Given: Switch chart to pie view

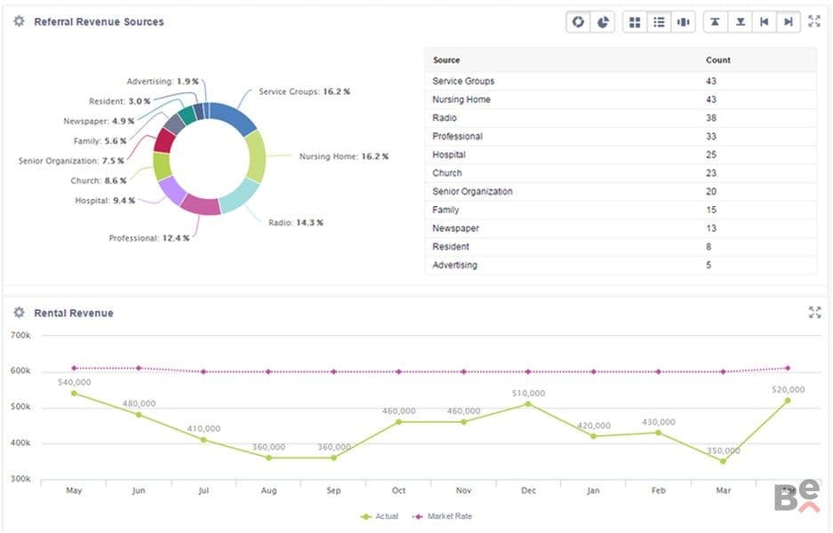Looking at the screenshot, I should click(603, 22).
